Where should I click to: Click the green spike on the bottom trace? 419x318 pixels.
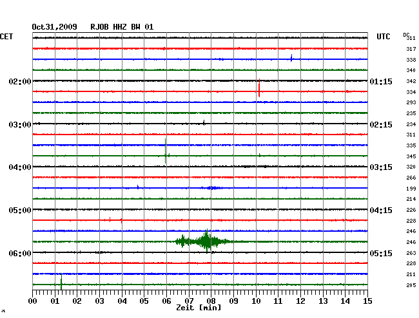click(61, 282)
